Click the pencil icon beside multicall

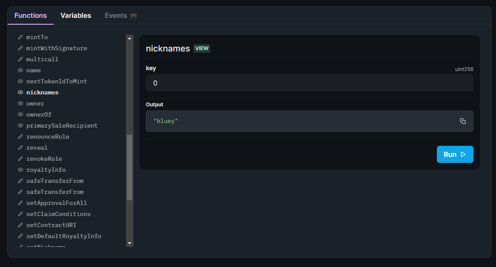(x=20, y=59)
